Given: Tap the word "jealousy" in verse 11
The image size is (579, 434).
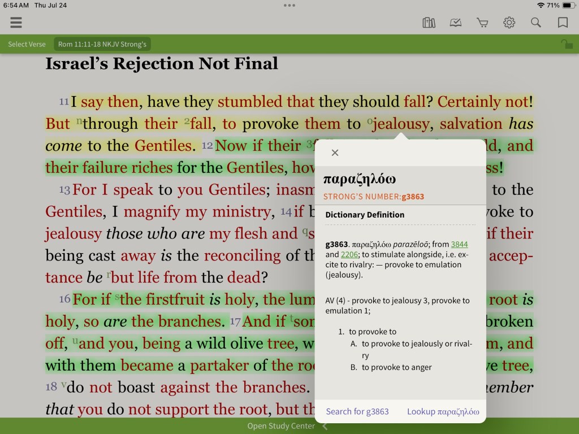Looking at the screenshot, I should tap(402, 124).
